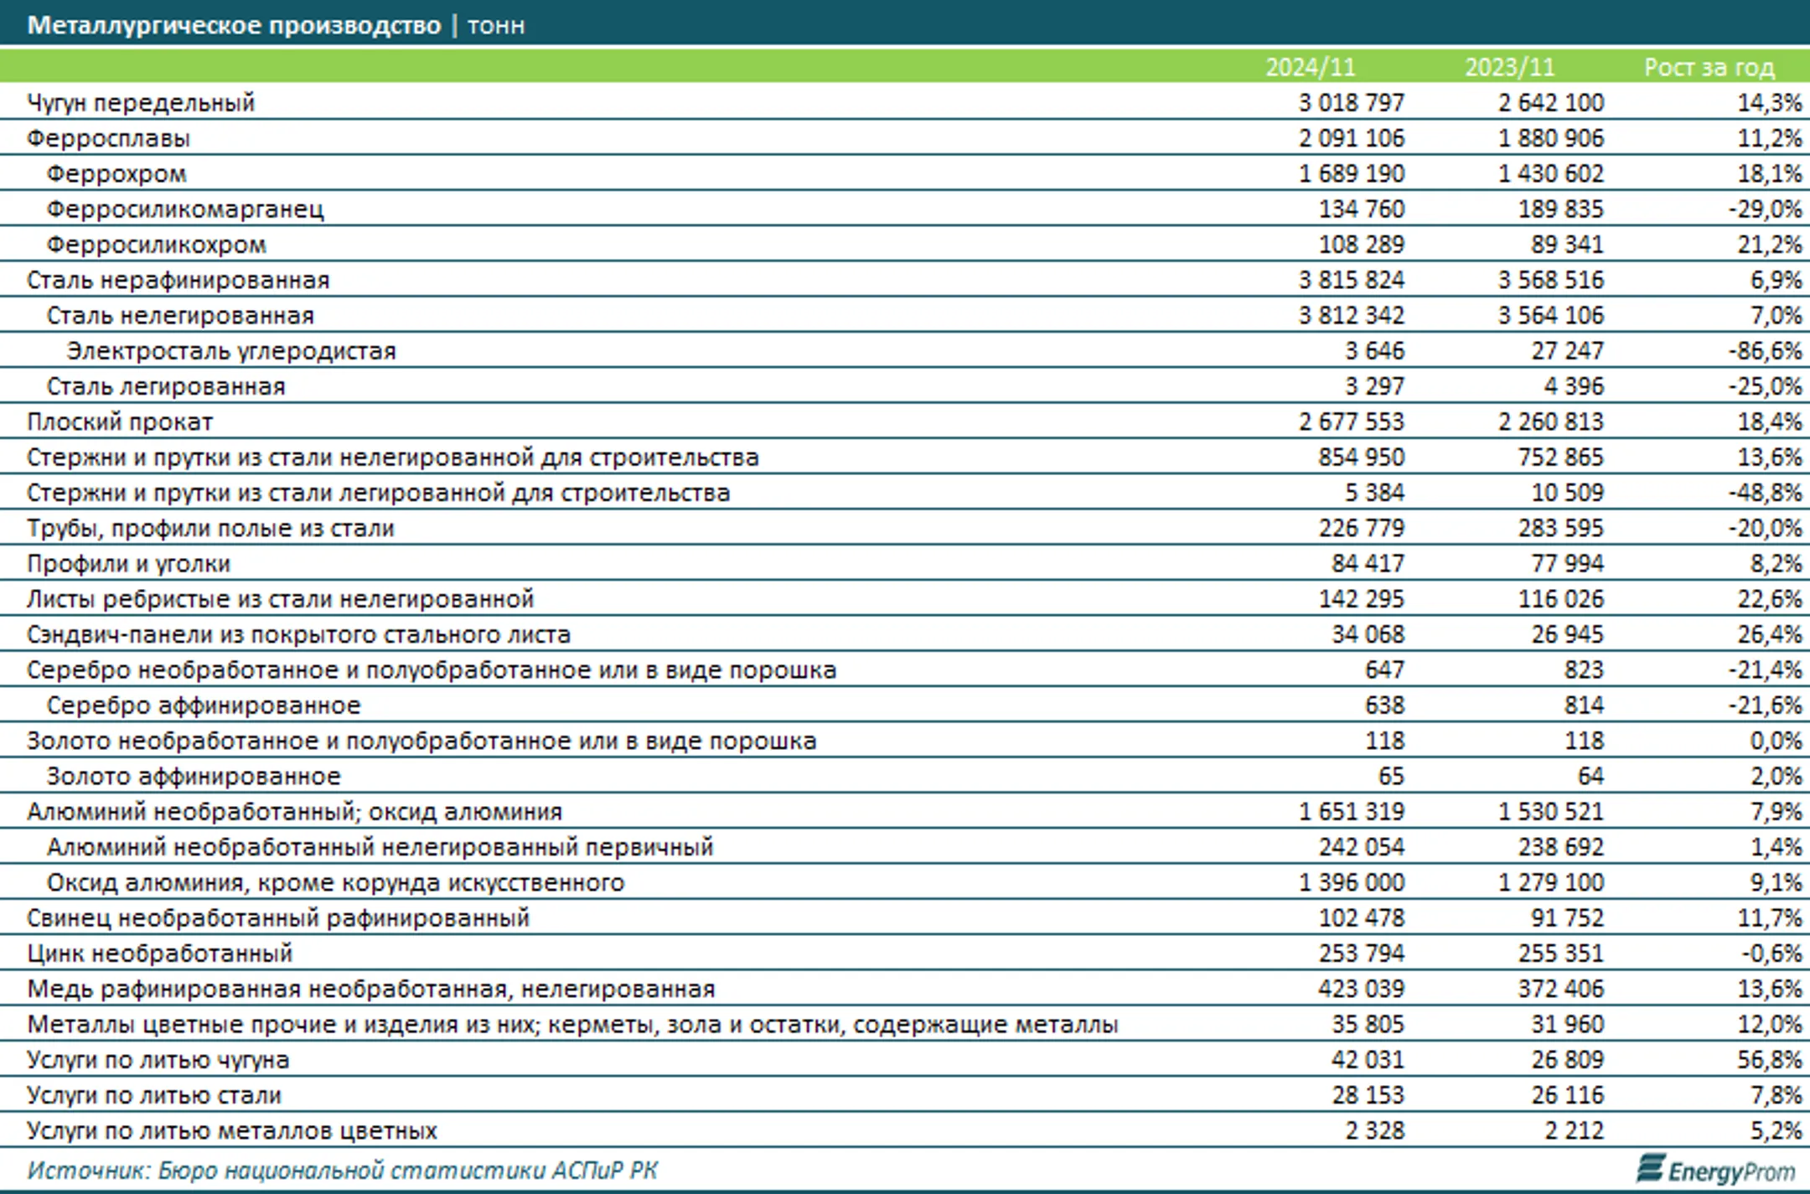
Task: Click the Алюминий необработанный; оксид алюминия row
Action: [x=905, y=811]
